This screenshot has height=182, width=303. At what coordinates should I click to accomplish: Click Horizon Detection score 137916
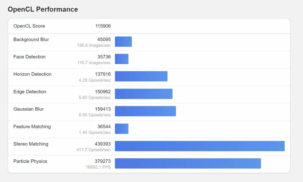[103, 74]
